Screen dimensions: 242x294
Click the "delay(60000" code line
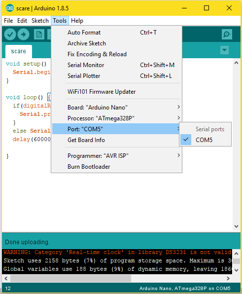tap(32, 139)
